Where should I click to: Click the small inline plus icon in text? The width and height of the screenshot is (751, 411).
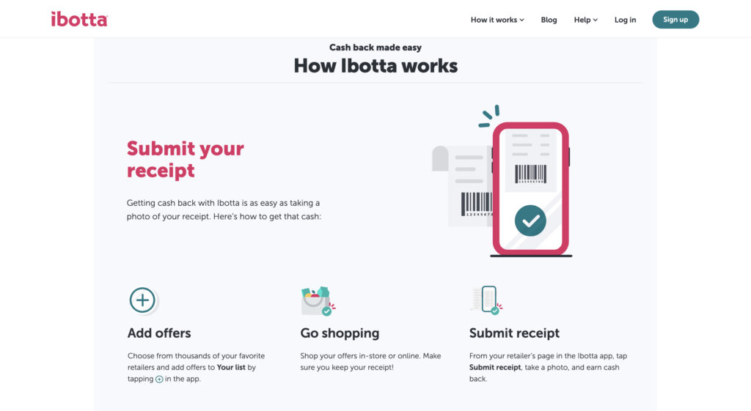pyautogui.click(x=159, y=379)
